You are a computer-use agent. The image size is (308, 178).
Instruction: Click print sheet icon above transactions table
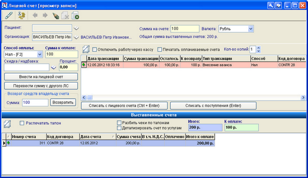click(x=86, y=49)
